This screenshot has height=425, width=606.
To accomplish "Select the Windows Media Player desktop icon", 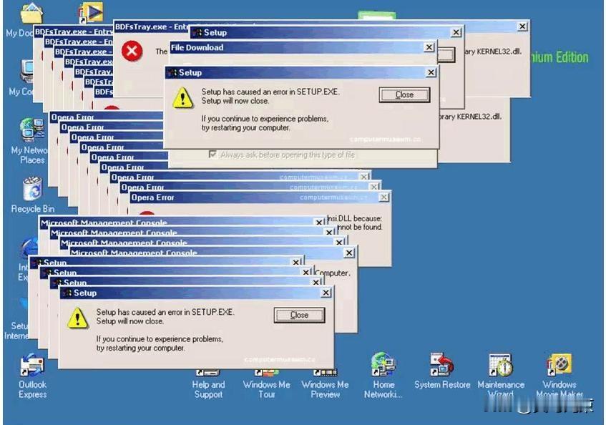I will (x=91, y=13).
